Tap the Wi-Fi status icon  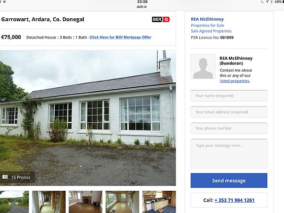(x=4, y=1)
